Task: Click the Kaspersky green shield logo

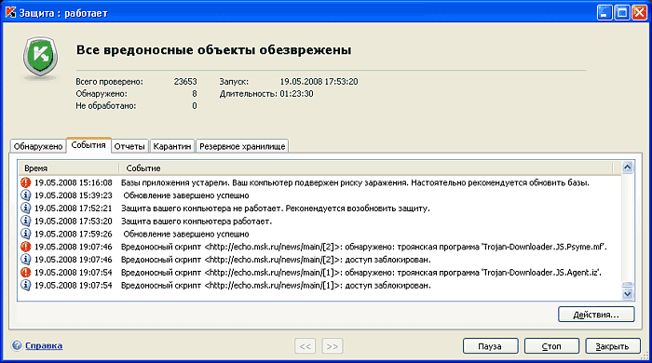Action: [40, 57]
